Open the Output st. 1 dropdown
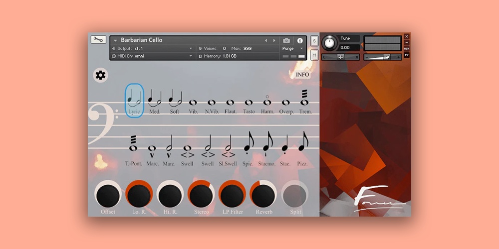This screenshot has height=249, width=499. (x=191, y=48)
